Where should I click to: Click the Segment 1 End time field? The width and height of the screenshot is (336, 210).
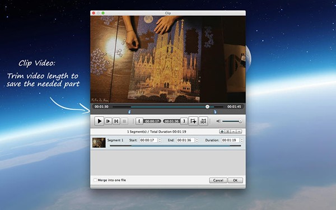point(185,140)
